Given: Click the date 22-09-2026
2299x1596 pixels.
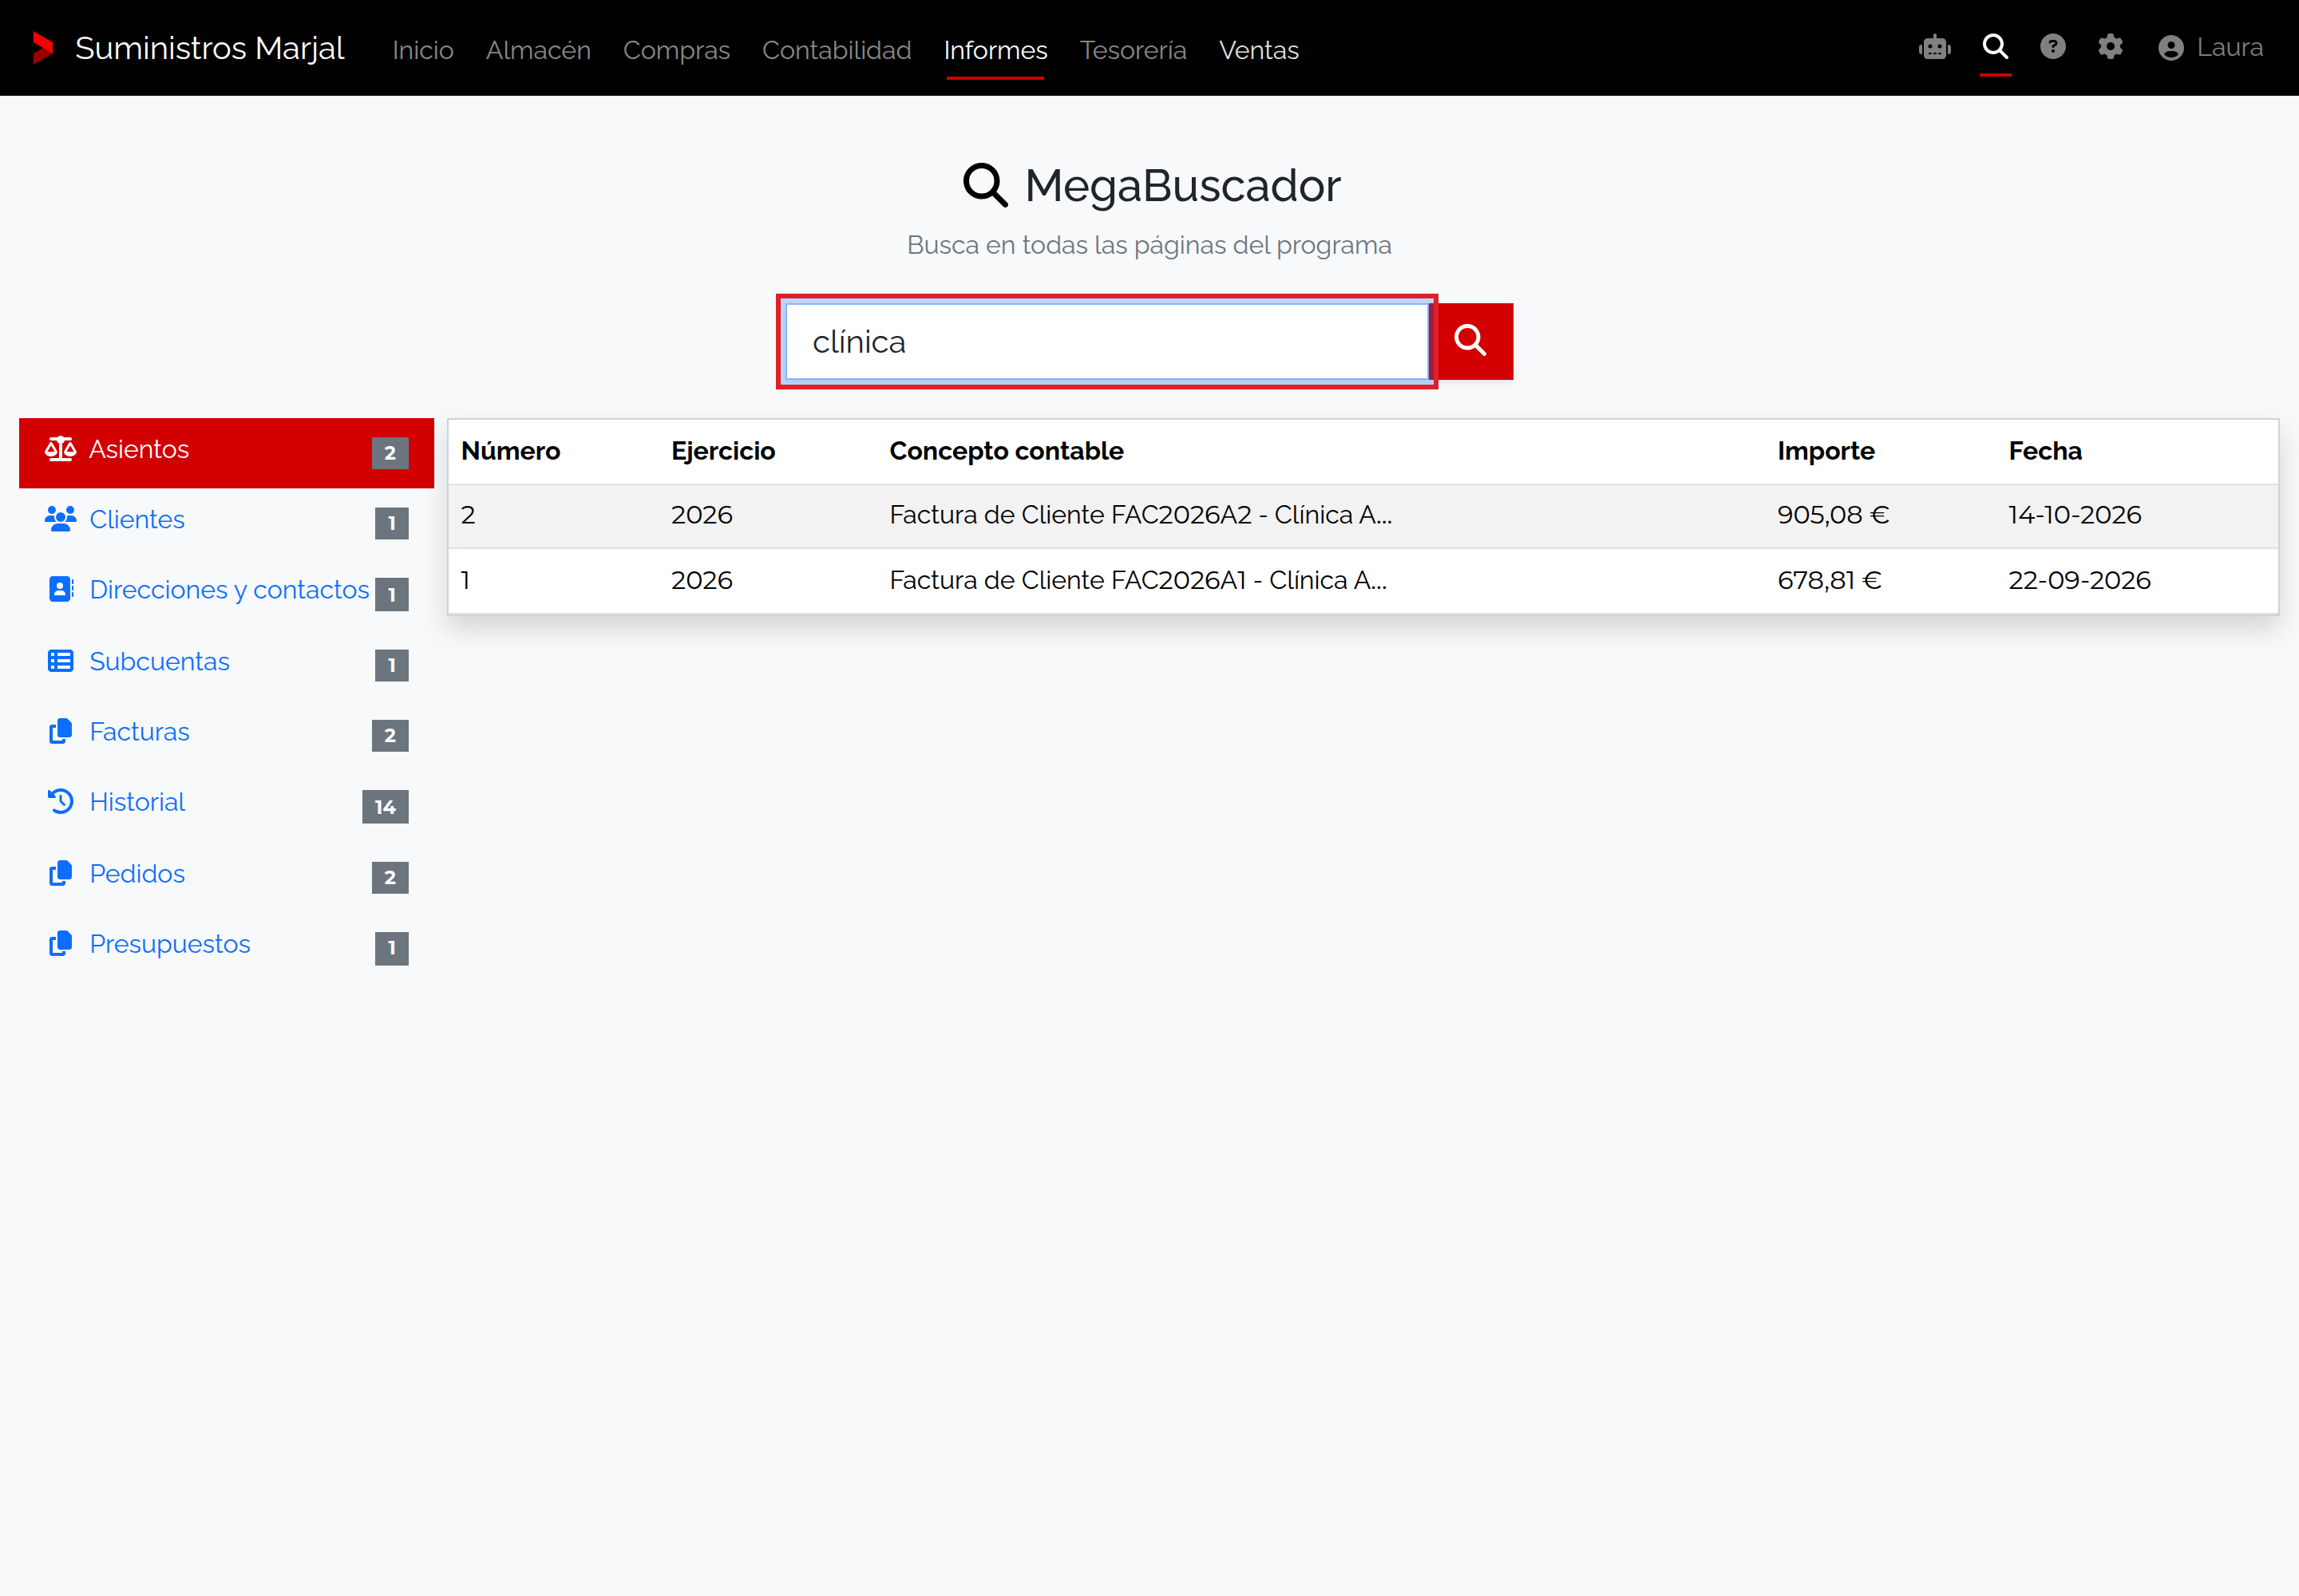Looking at the screenshot, I should click(x=2079, y=580).
